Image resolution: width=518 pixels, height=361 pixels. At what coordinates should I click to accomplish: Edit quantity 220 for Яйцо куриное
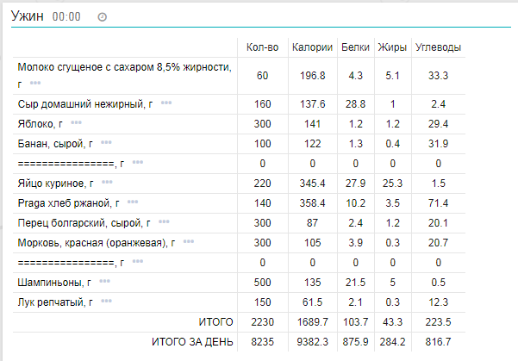262,183
